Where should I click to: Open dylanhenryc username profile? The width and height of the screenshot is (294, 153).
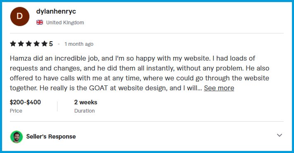click(x=56, y=12)
